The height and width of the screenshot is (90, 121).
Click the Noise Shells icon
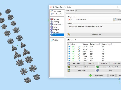coord(51,24)
